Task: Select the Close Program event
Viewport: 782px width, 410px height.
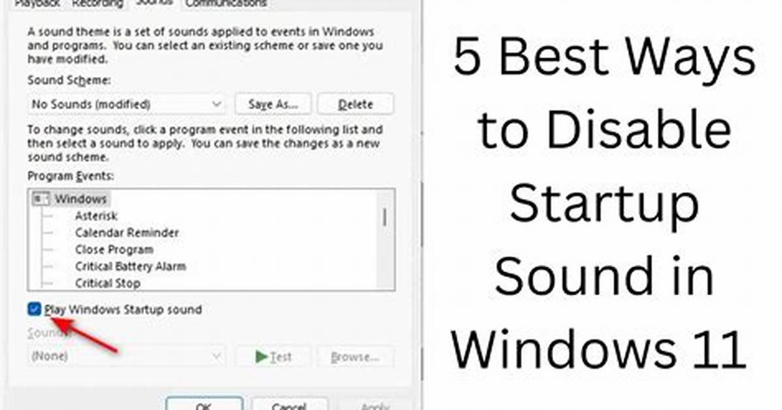Action: tap(114, 249)
